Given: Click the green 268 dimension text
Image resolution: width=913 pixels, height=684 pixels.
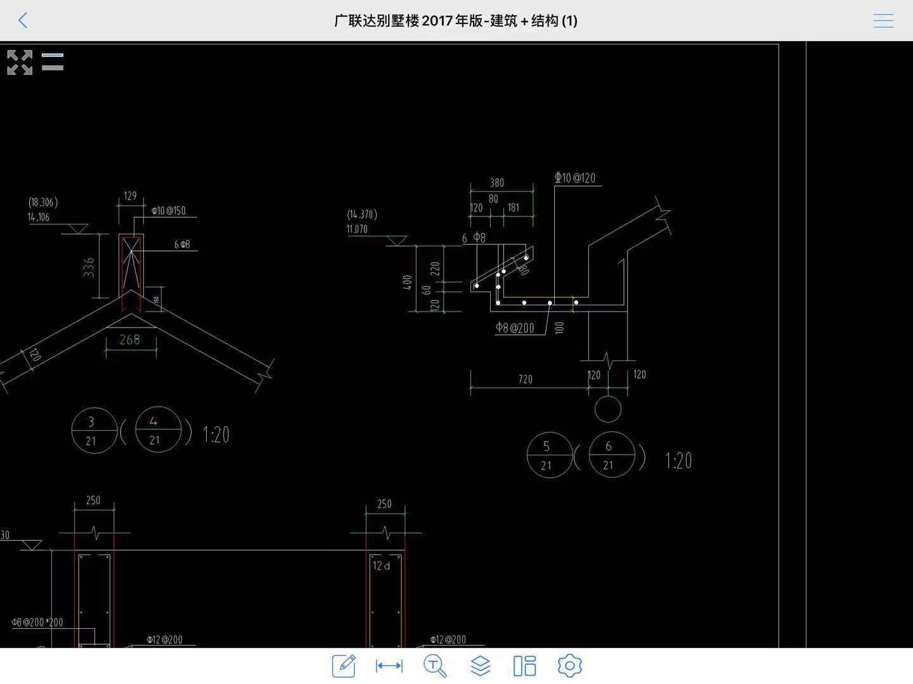Looking at the screenshot, I should tap(130, 339).
